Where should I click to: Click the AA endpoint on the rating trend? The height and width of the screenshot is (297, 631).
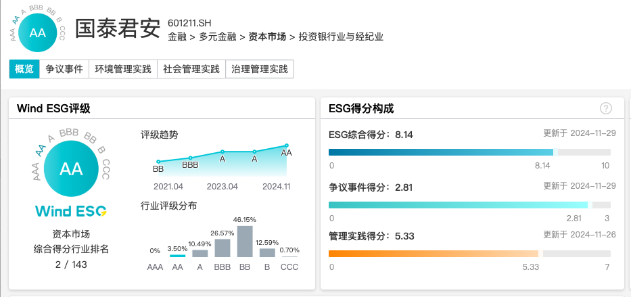[x=287, y=145]
